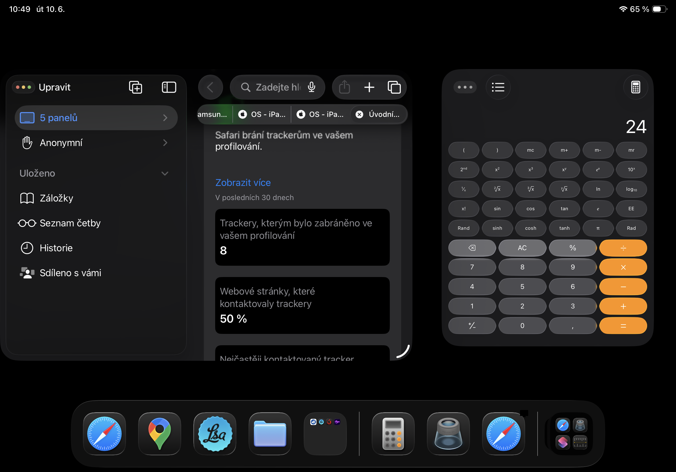The image size is (676, 472).
Task: Click the Zadejte search address field
Action: coord(277,87)
